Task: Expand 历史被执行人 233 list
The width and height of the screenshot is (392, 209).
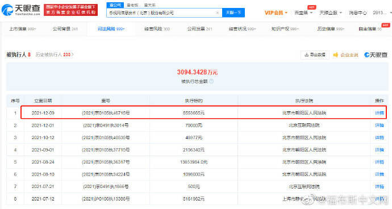Action: (54, 55)
